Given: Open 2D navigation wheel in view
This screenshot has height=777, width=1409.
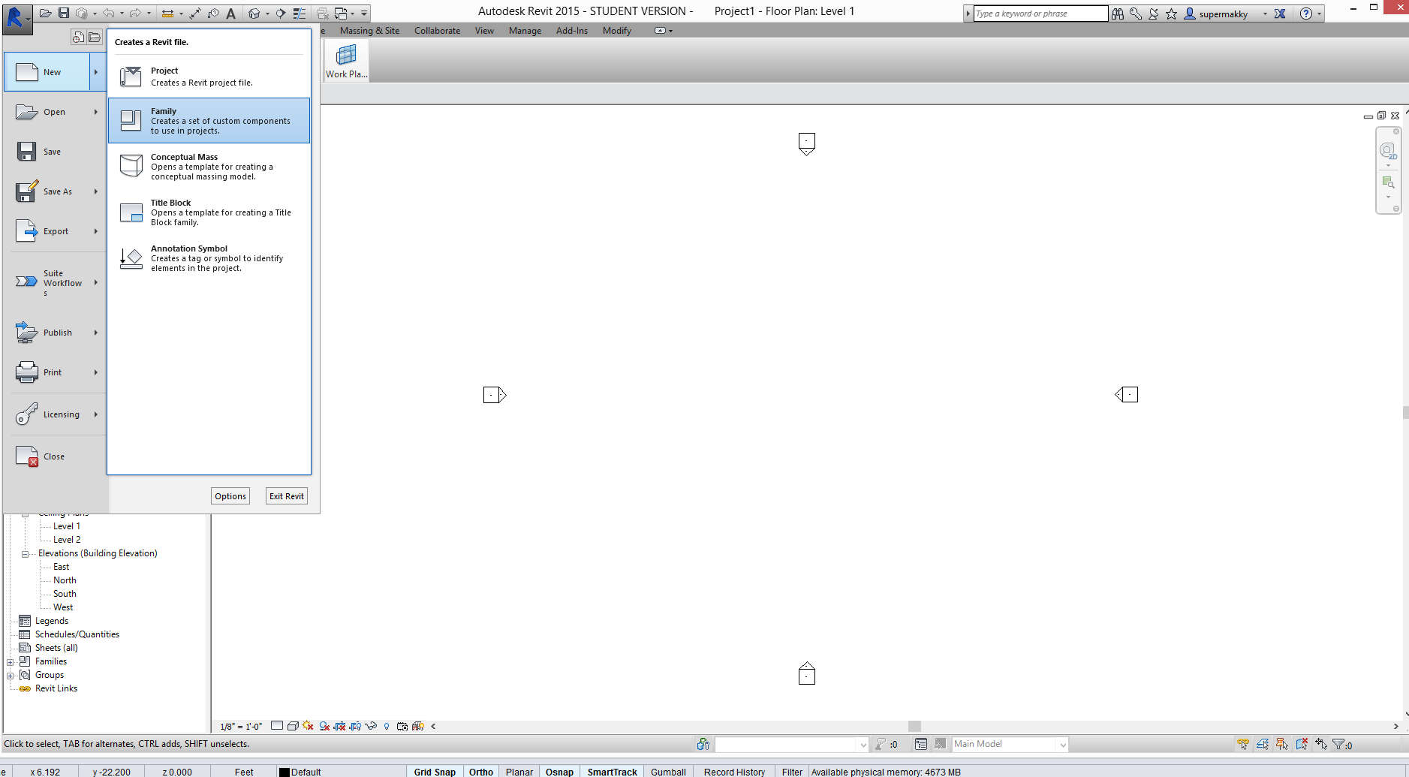Looking at the screenshot, I should (1388, 151).
